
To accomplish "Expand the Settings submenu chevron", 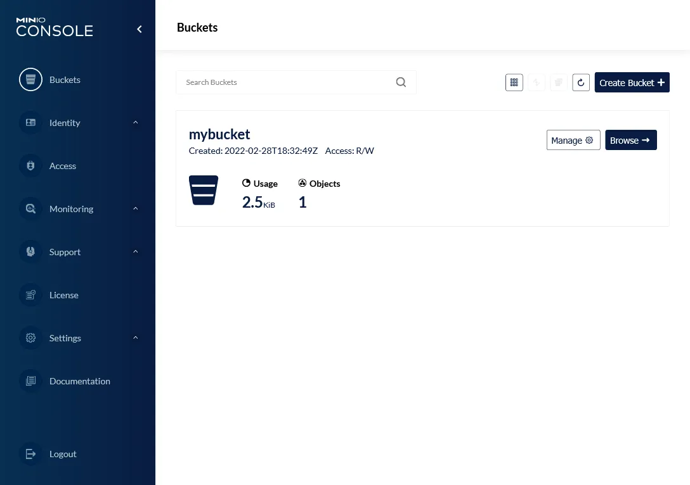I will [x=135, y=338].
